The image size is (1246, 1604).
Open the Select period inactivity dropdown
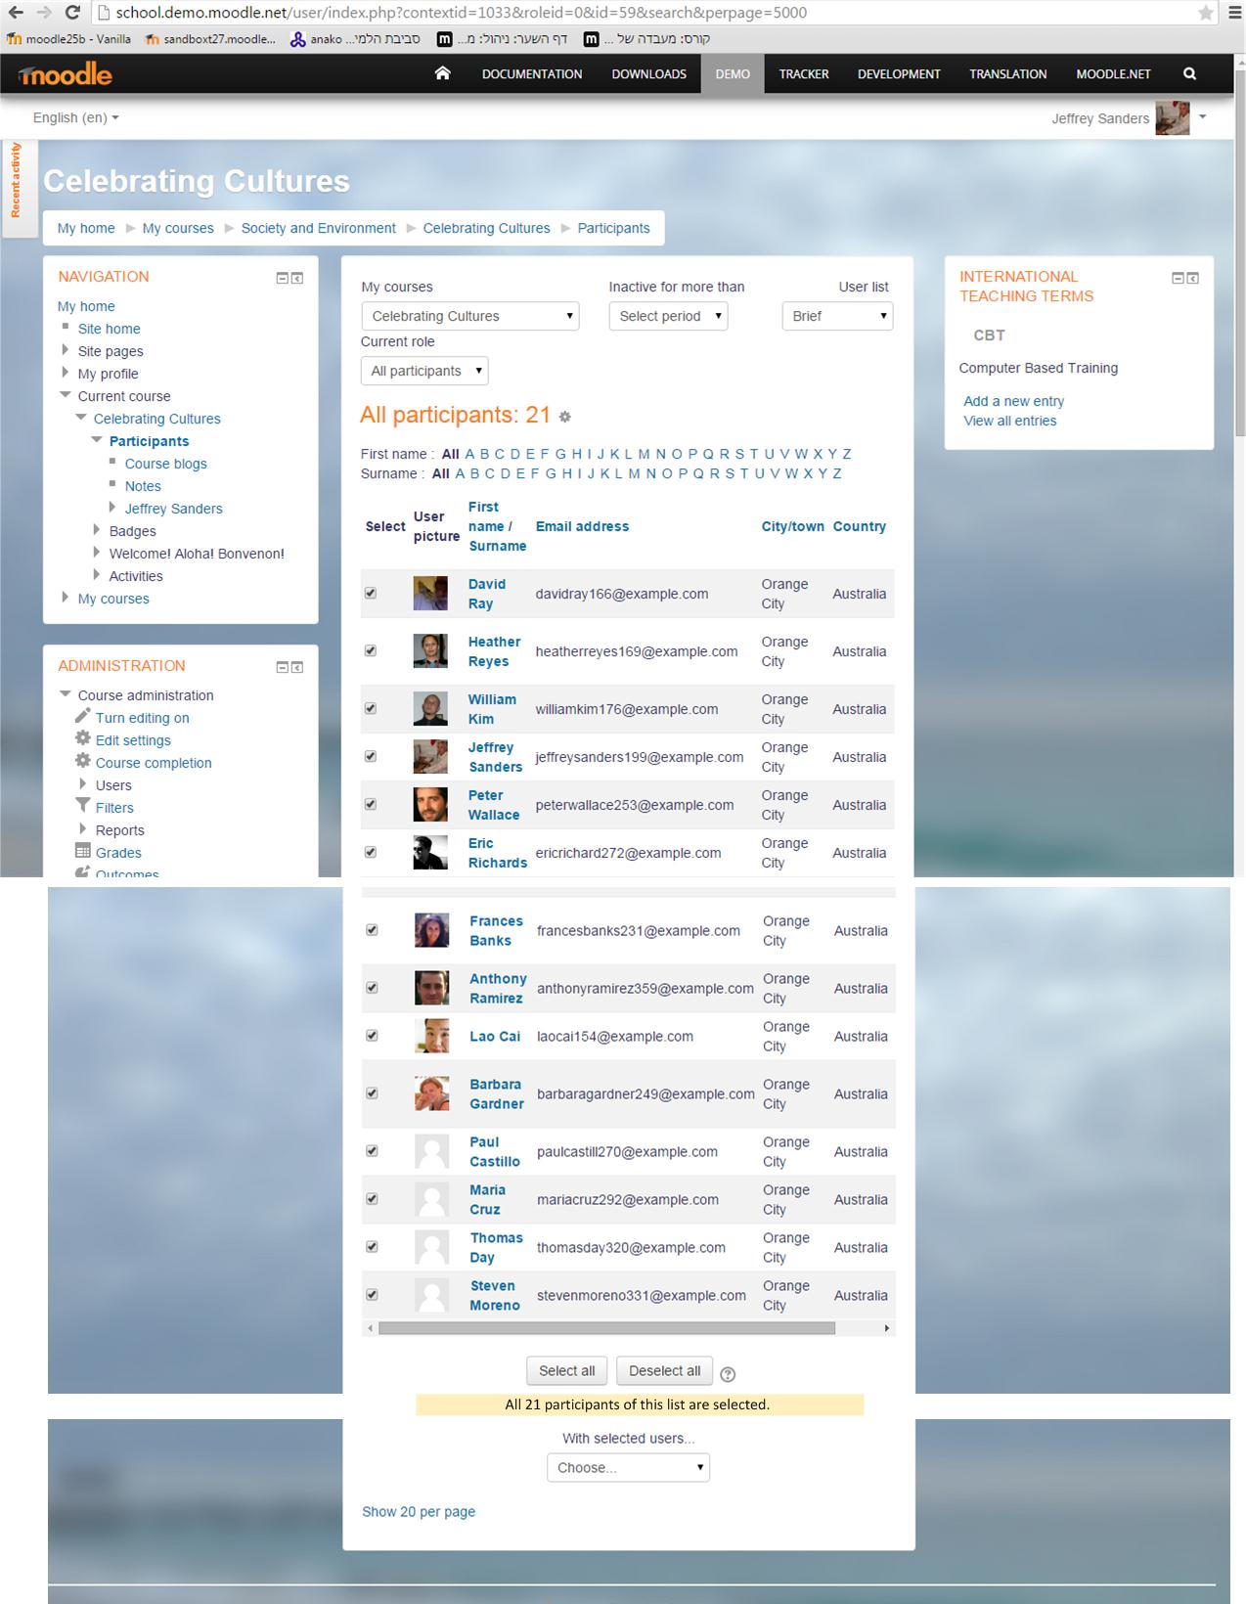point(669,316)
